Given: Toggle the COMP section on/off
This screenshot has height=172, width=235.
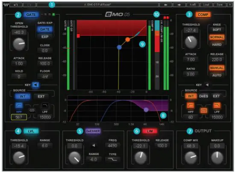Looking at the screenshot, I should (x=203, y=15).
